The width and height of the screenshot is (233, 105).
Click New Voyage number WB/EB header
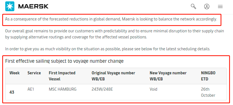click(x=168, y=76)
